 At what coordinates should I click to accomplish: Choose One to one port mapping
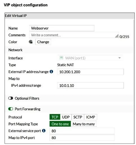(60, 124)
